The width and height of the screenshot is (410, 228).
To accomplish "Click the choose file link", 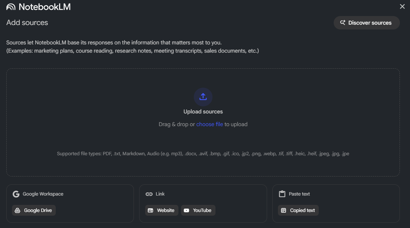I will tap(209, 124).
